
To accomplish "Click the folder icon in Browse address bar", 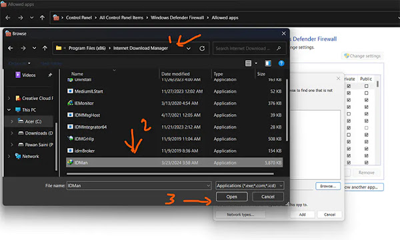I will click(59, 48).
